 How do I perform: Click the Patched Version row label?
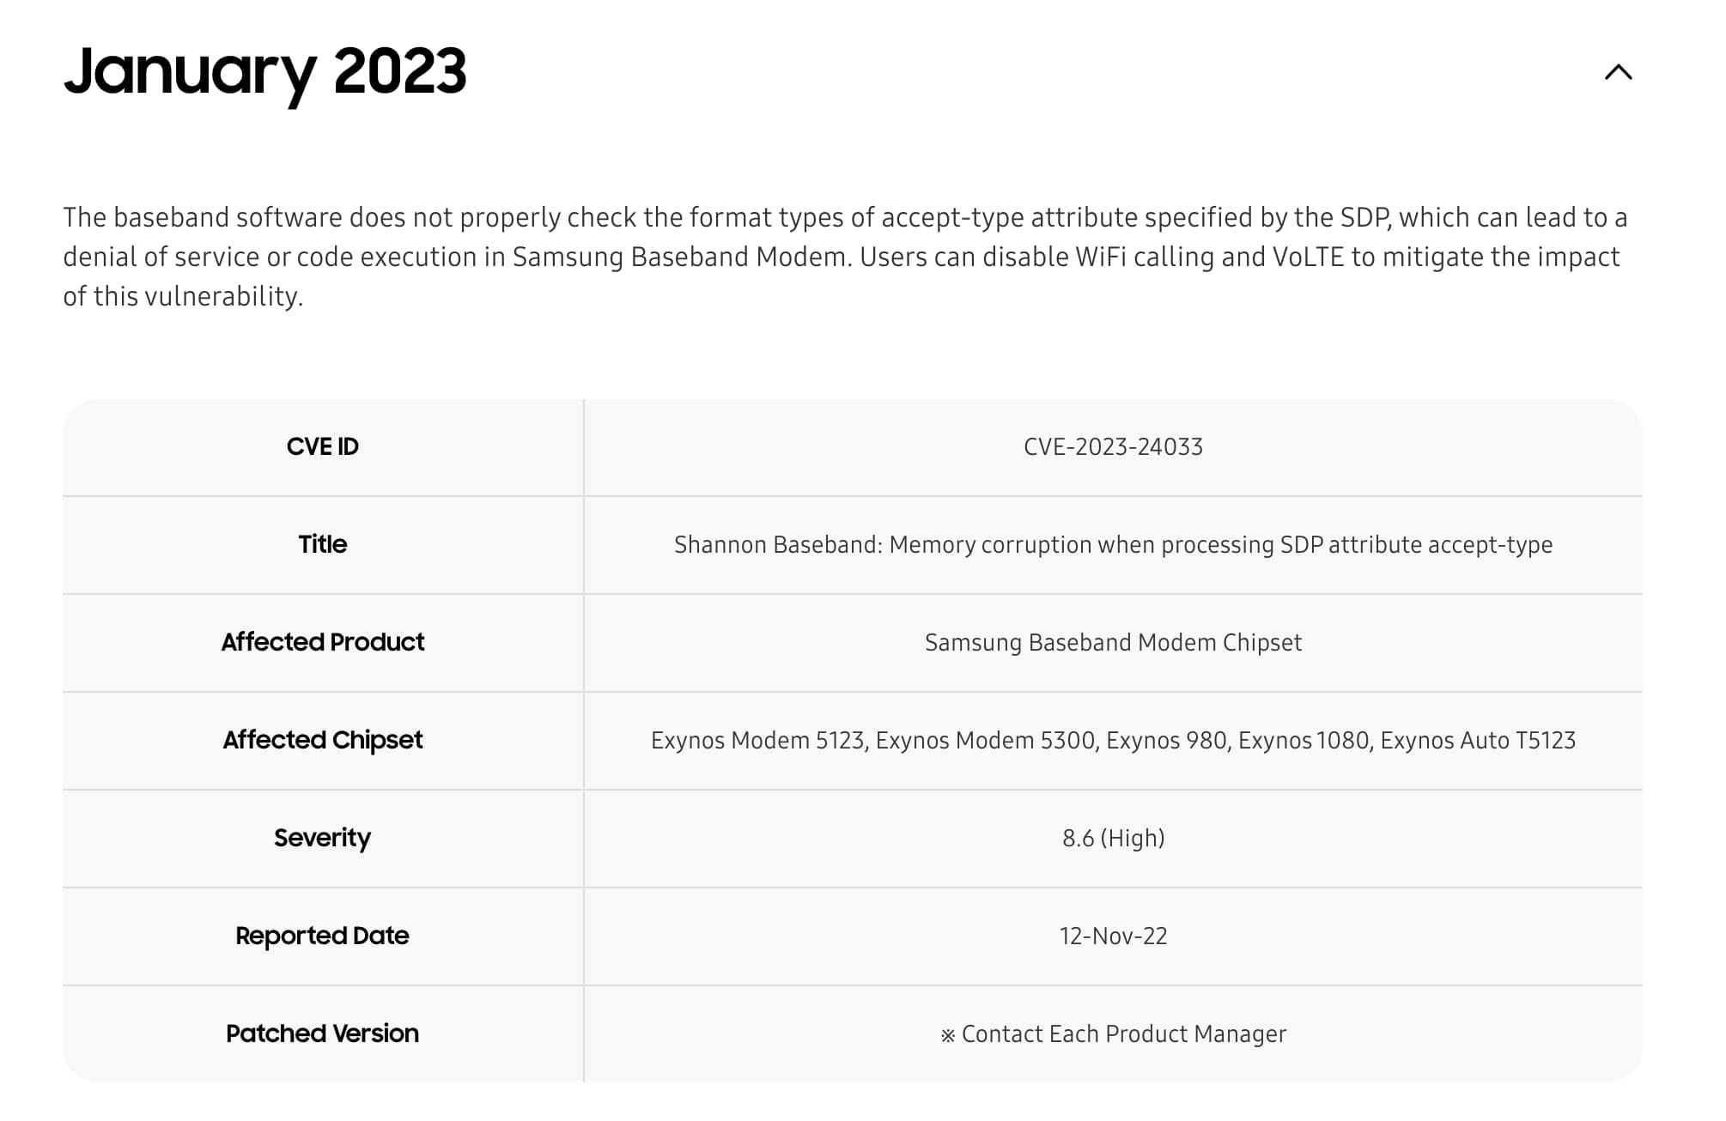[321, 1033]
